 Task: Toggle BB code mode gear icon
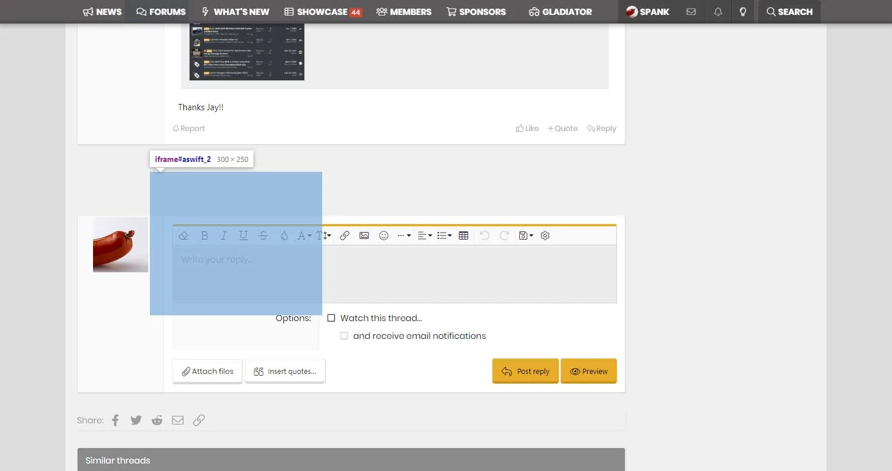tap(545, 235)
